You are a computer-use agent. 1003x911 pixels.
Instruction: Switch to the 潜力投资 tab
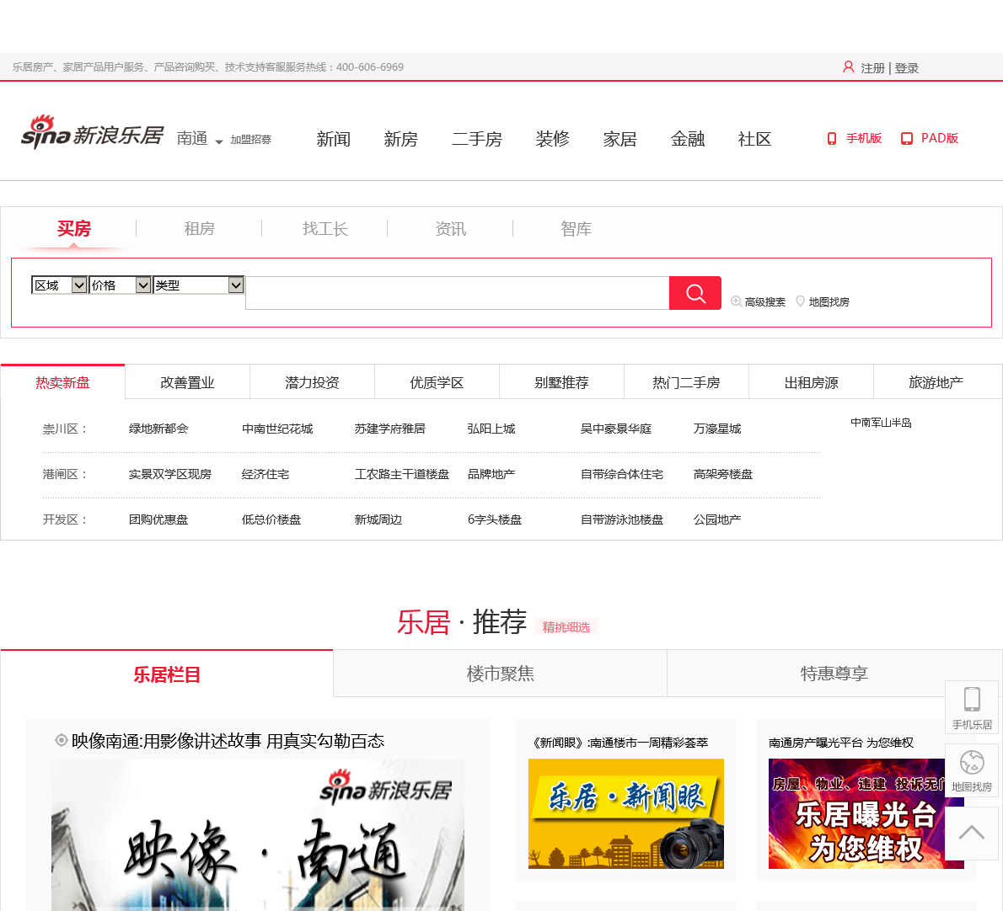(312, 382)
